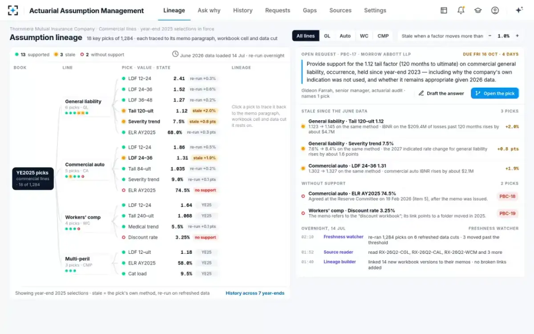The height and width of the screenshot is (334, 534).
Task: Select the Discount rate 3.25% pick
Action: pos(170,237)
